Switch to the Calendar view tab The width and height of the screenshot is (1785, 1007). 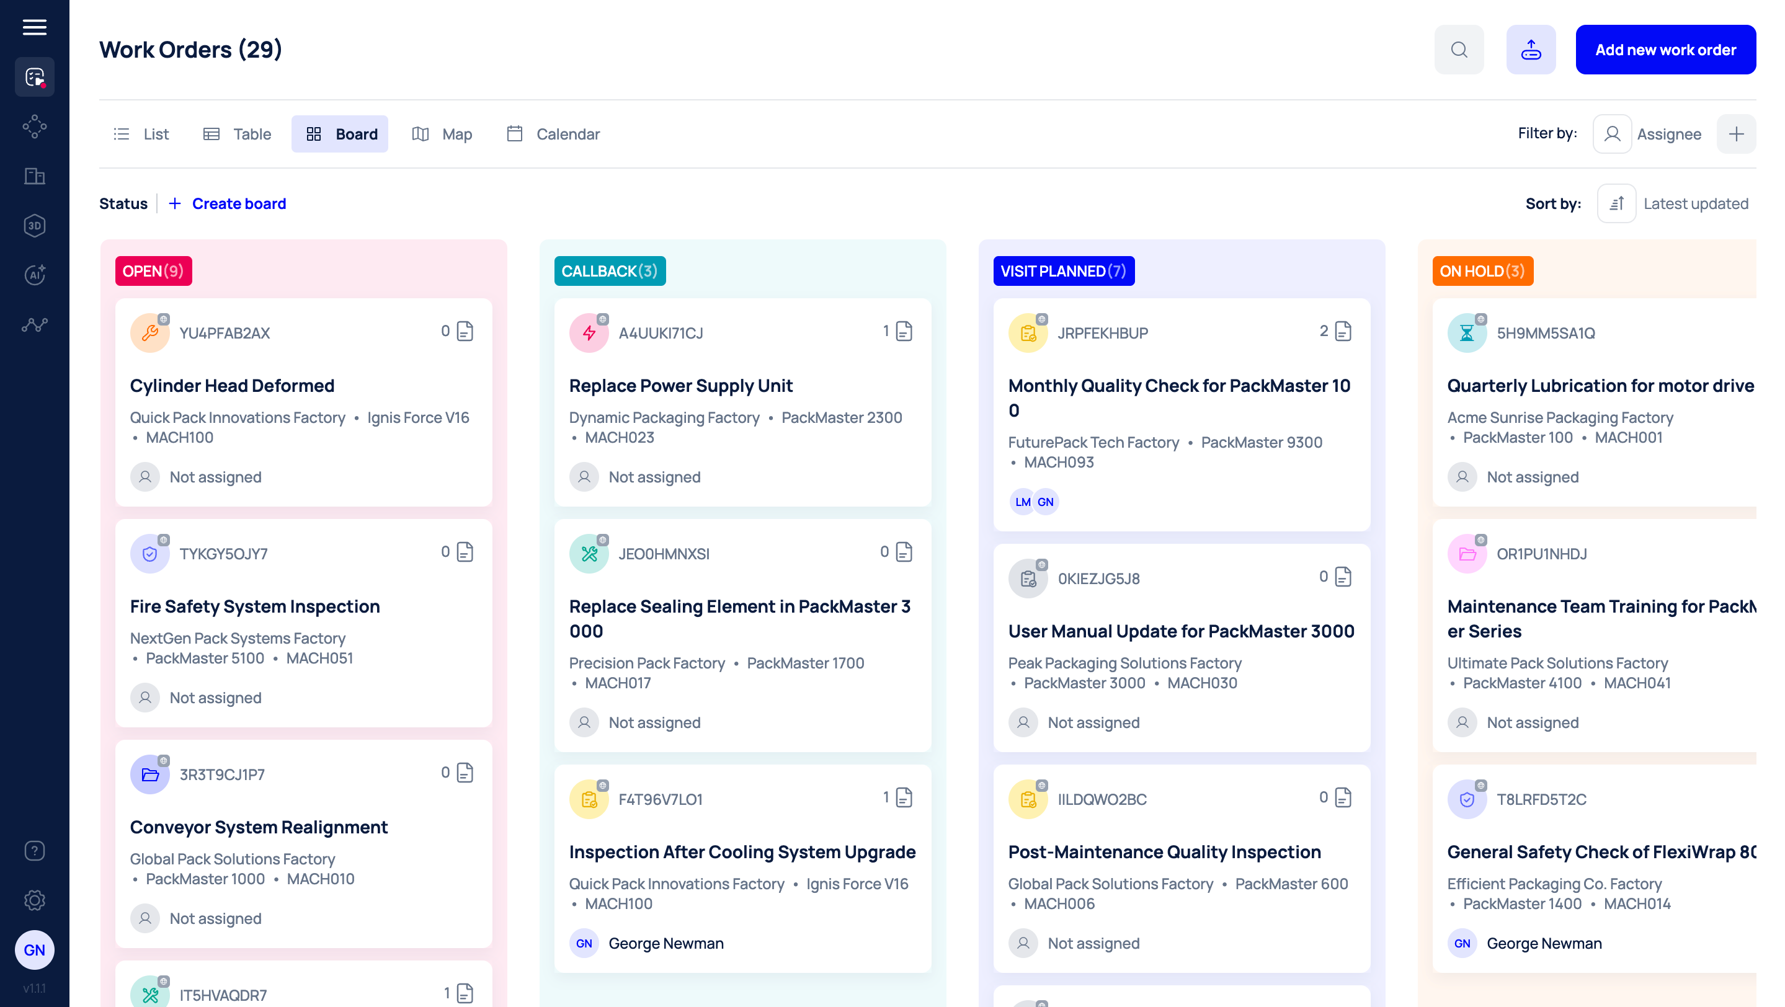point(553,134)
